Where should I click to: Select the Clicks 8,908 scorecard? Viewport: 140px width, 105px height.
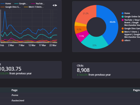coord(106,70)
